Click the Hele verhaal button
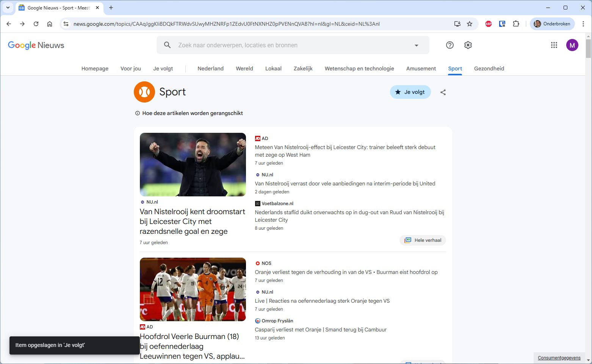592x364 pixels. (422, 240)
